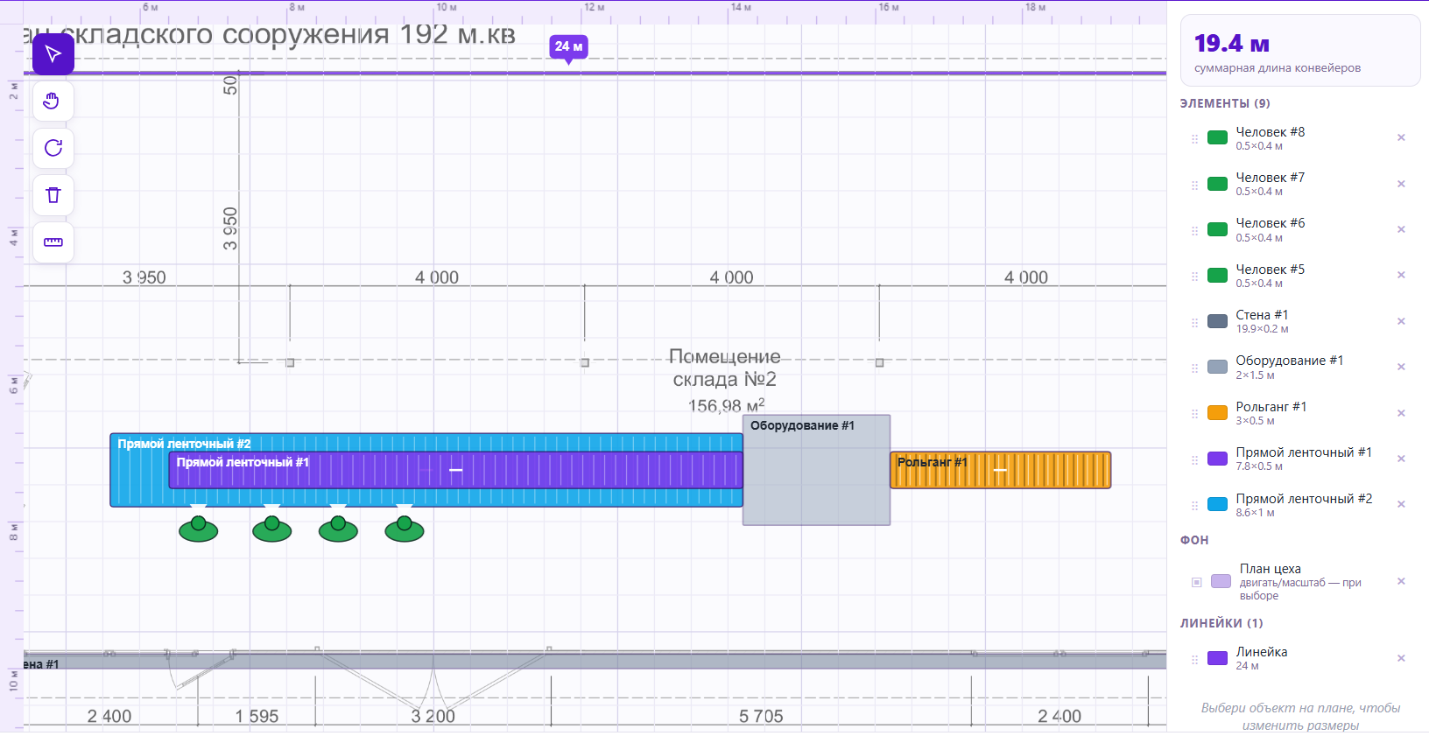Select the ruler measure tool
The image size is (1429, 736).
pyautogui.click(x=53, y=242)
